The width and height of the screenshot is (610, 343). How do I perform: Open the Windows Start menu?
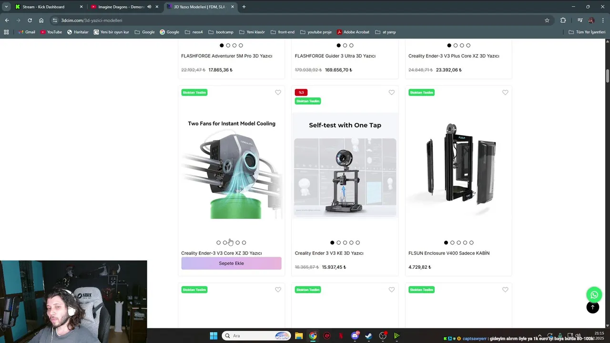pos(213,336)
